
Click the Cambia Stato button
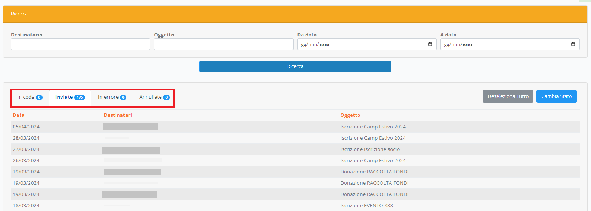pyautogui.click(x=556, y=96)
